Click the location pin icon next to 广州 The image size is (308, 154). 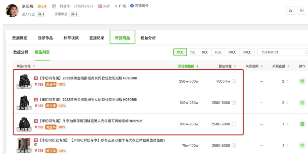(116, 6)
